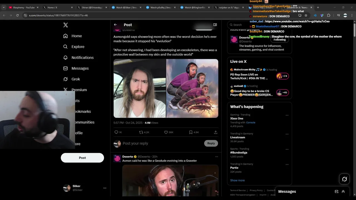The width and height of the screenshot is (356, 200).
Task: Go back using the post arrow
Action: (115, 25)
